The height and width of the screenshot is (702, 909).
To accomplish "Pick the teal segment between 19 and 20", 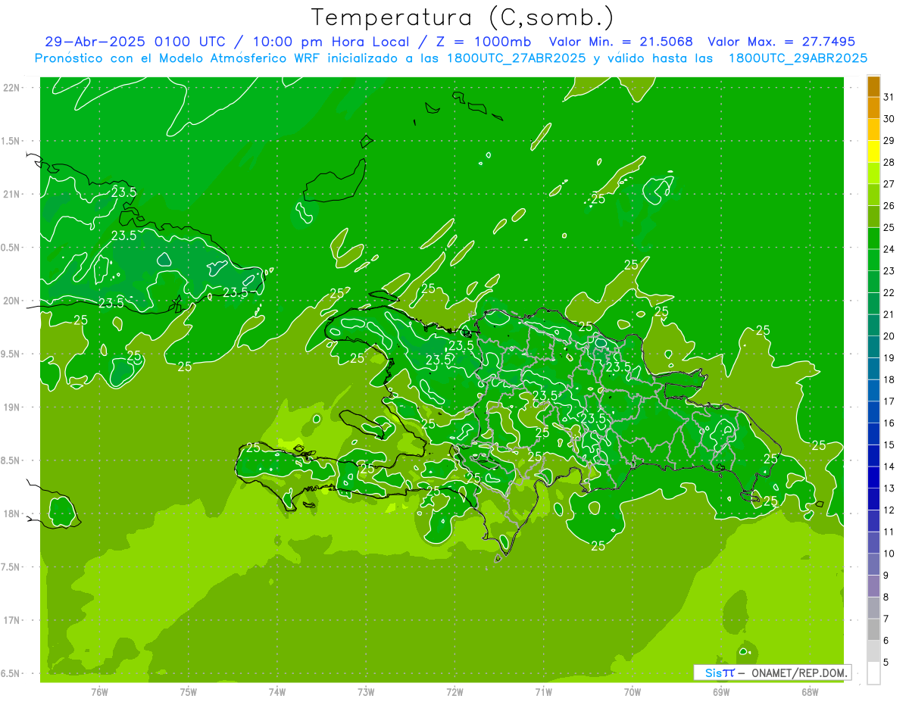I will pos(873,348).
